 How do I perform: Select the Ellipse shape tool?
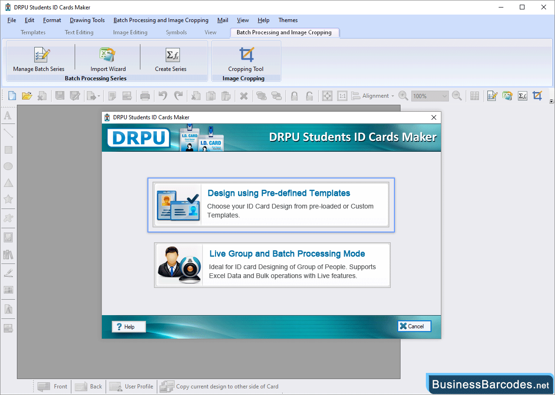click(x=8, y=166)
